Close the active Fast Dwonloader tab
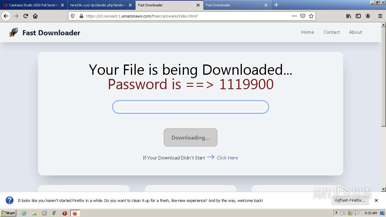386x217 pixels. pos(198,5)
